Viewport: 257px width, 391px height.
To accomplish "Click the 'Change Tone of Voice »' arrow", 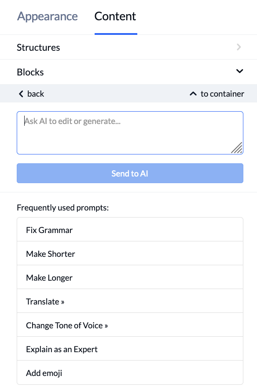I will 106,325.
